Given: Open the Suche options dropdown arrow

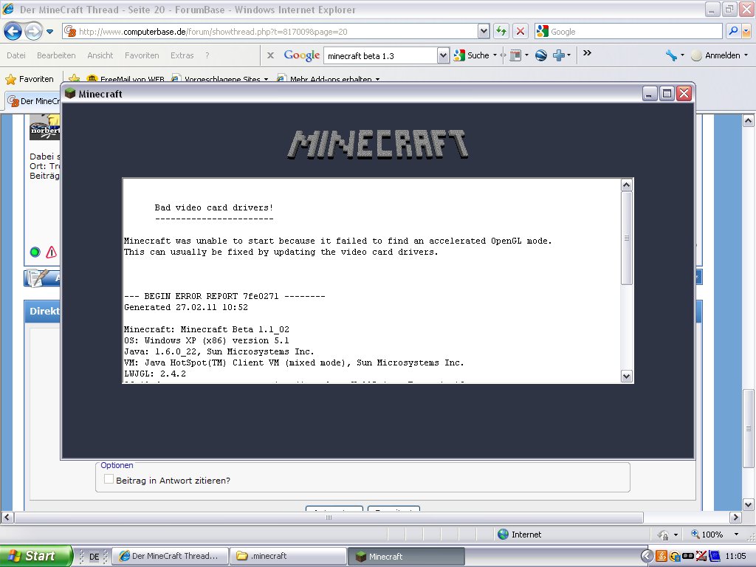Looking at the screenshot, I should (x=495, y=55).
